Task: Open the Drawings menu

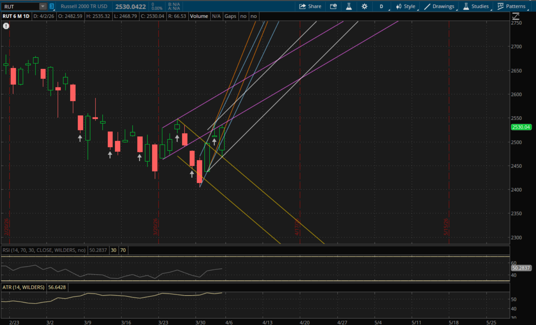Action: (x=439, y=6)
